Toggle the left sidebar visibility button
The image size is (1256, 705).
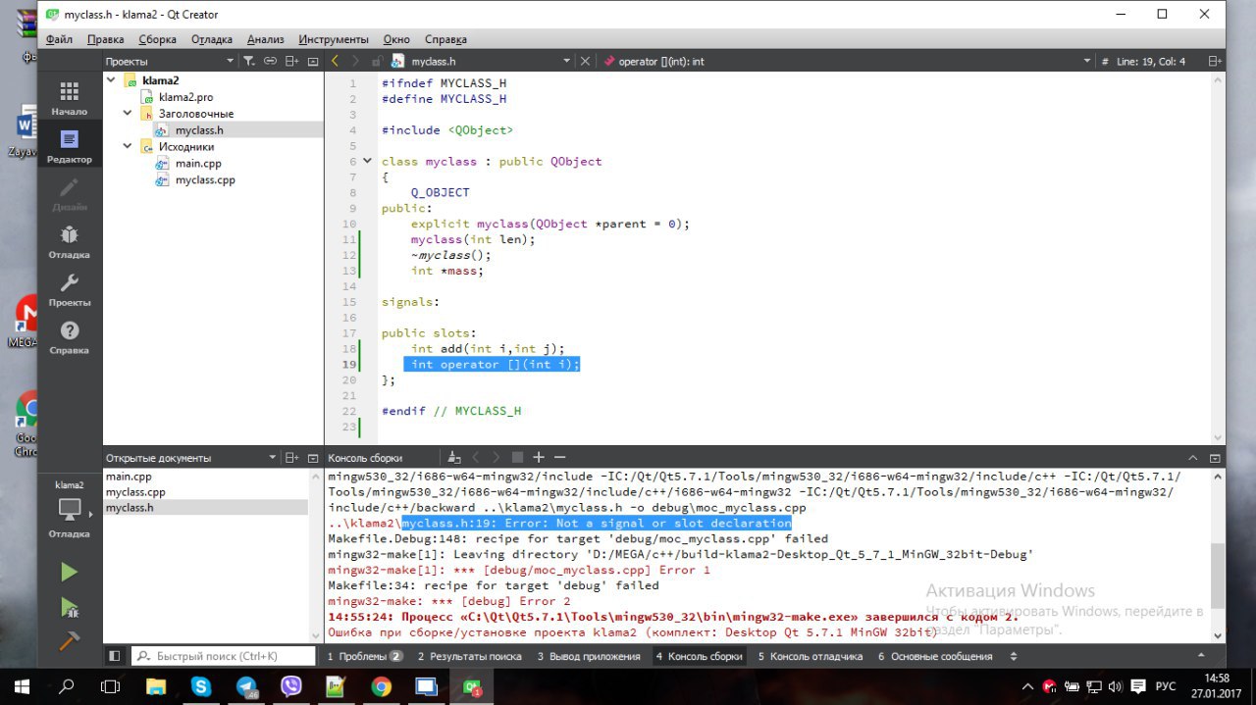pyautogui.click(x=115, y=656)
